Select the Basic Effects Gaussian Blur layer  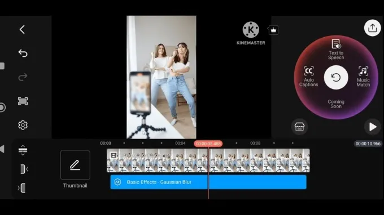point(208,182)
